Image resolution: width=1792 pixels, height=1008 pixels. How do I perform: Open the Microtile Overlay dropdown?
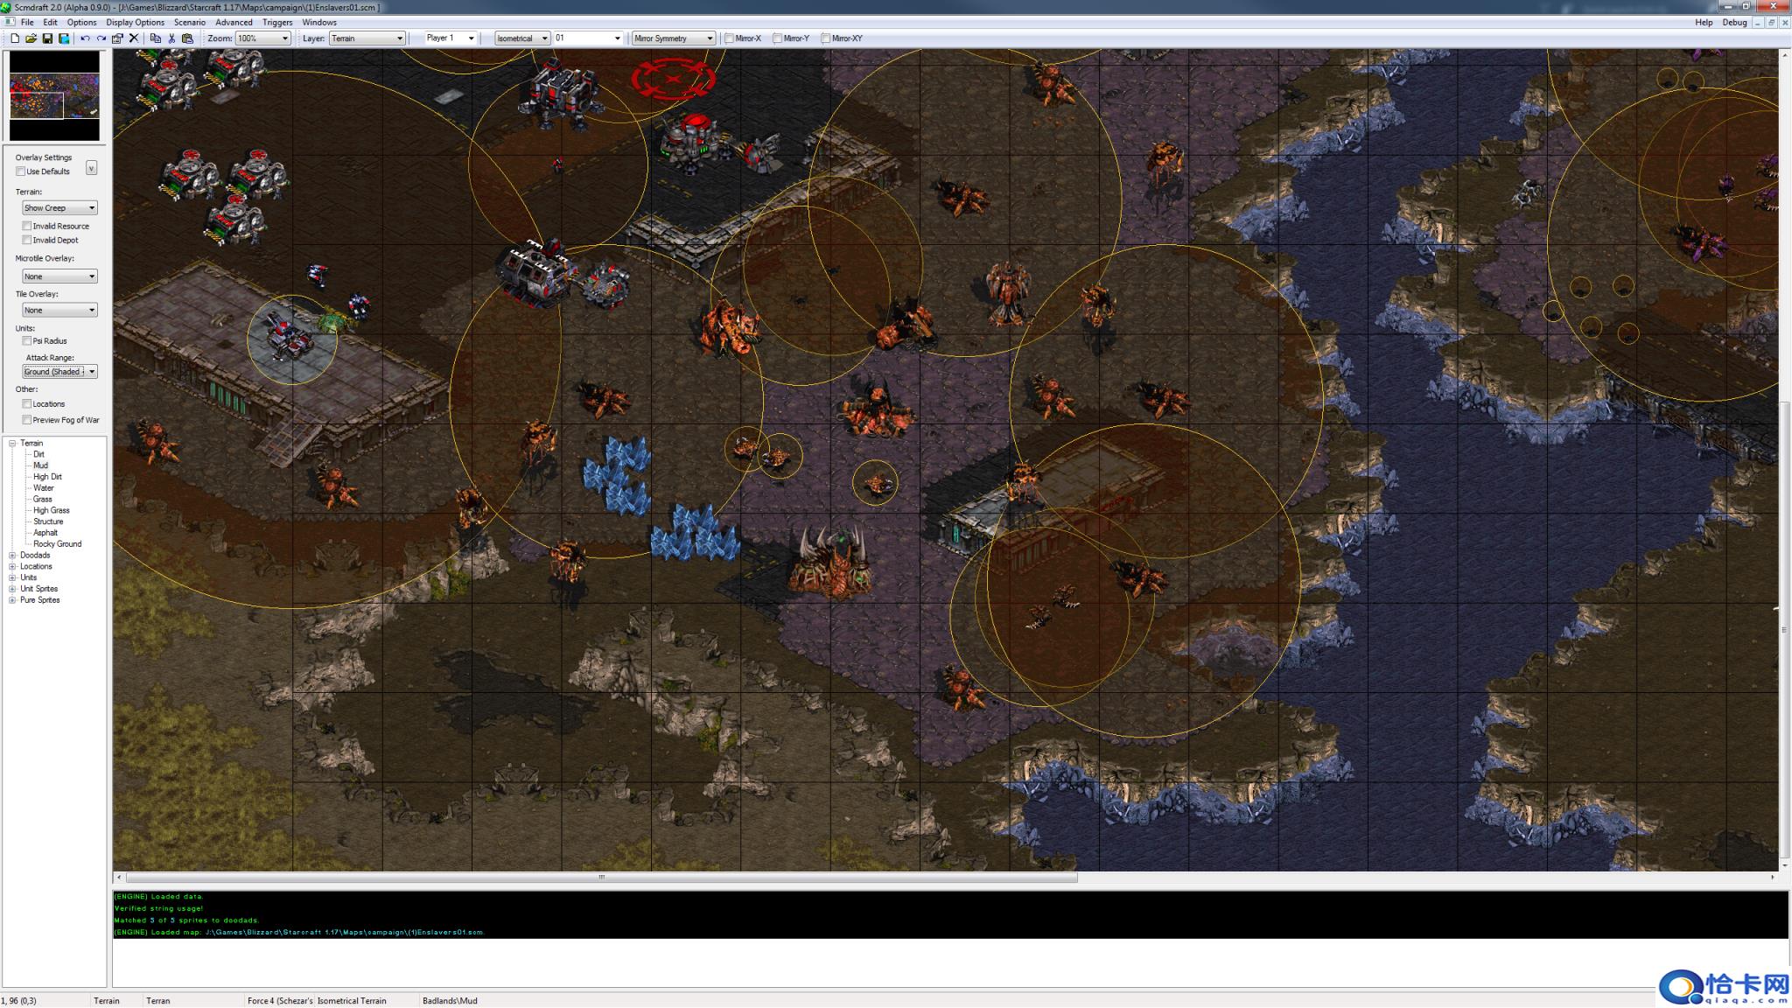tap(59, 276)
